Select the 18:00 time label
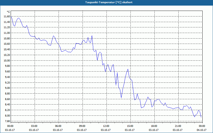Screen dimensions: 213x133 pyautogui.click(x=154, y=126)
